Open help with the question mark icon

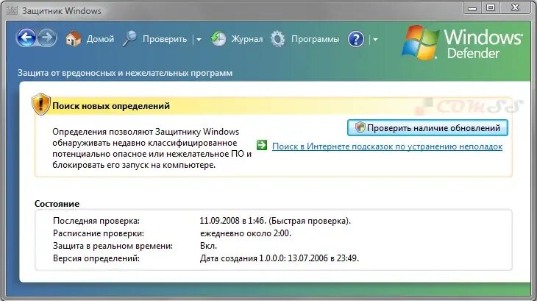[x=356, y=39]
